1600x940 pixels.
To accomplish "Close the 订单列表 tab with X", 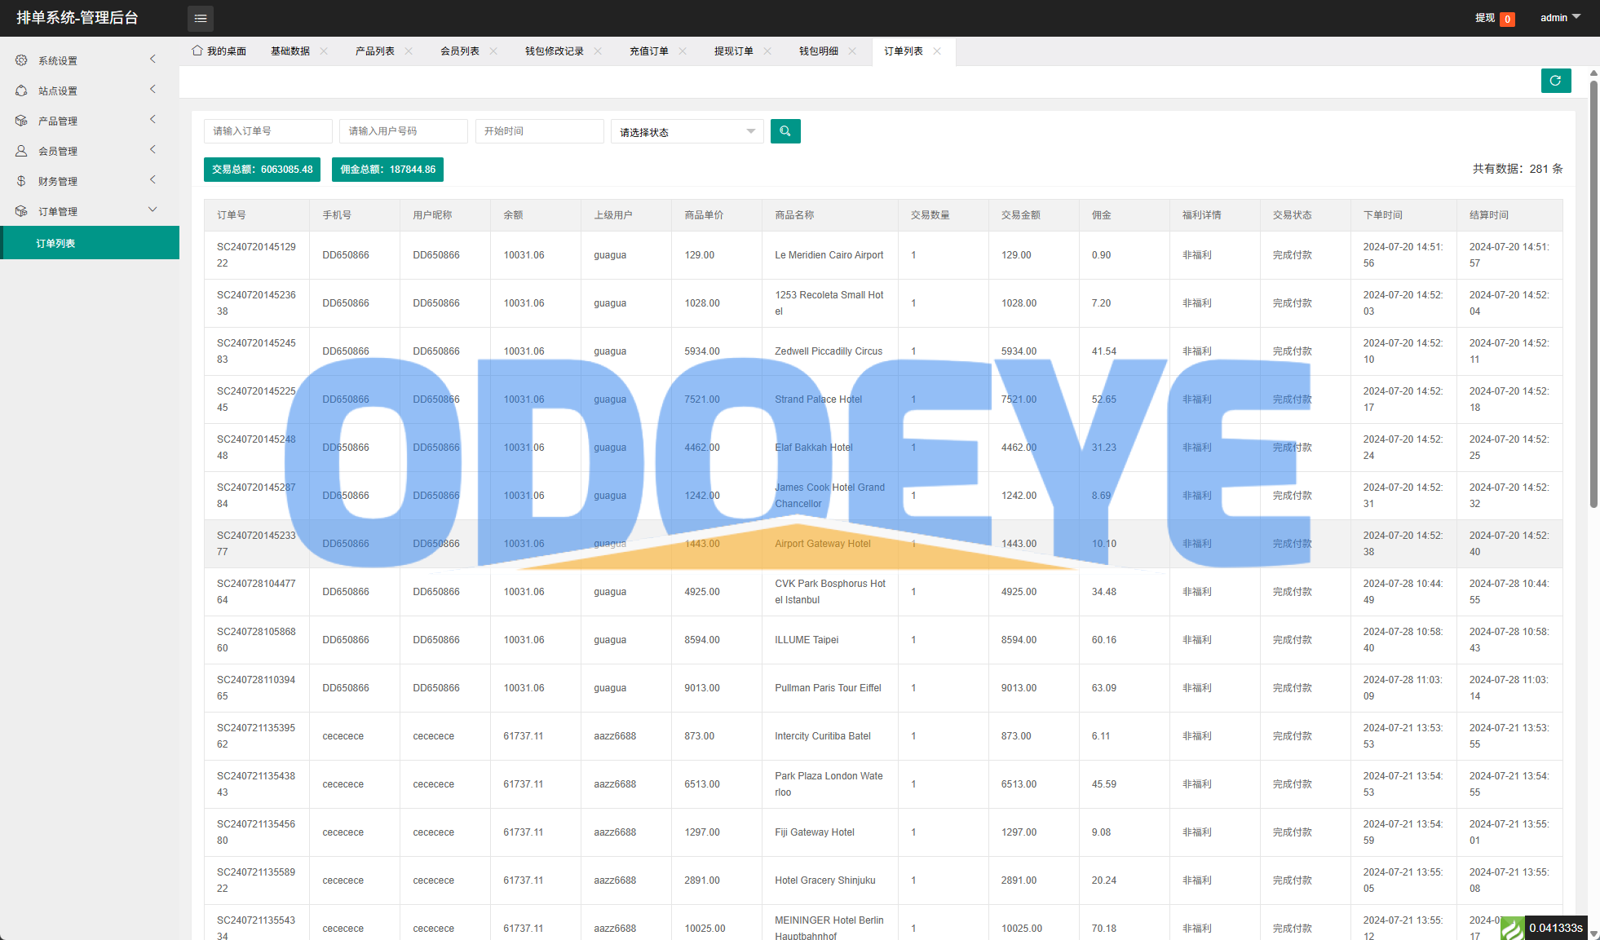I will [x=937, y=51].
